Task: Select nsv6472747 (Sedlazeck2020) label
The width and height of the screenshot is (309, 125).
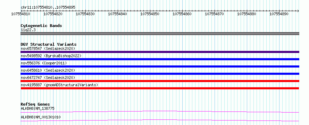Action: pos(48,78)
